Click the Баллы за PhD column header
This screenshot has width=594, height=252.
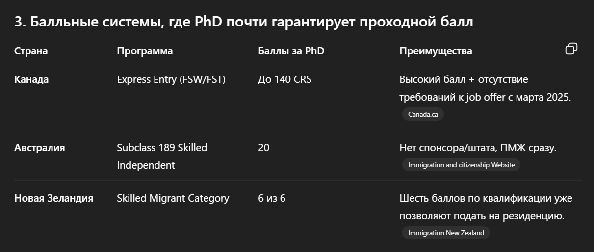click(x=291, y=51)
